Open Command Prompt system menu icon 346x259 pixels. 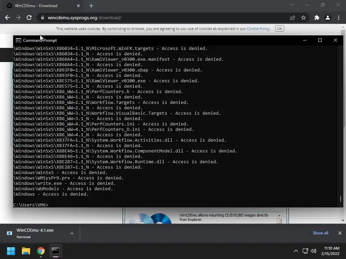pos(19,40)
